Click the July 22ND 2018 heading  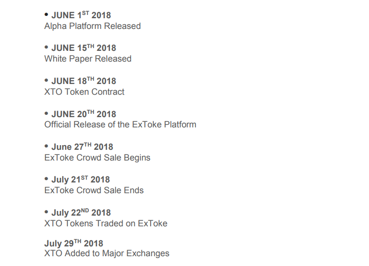(81, 213)
